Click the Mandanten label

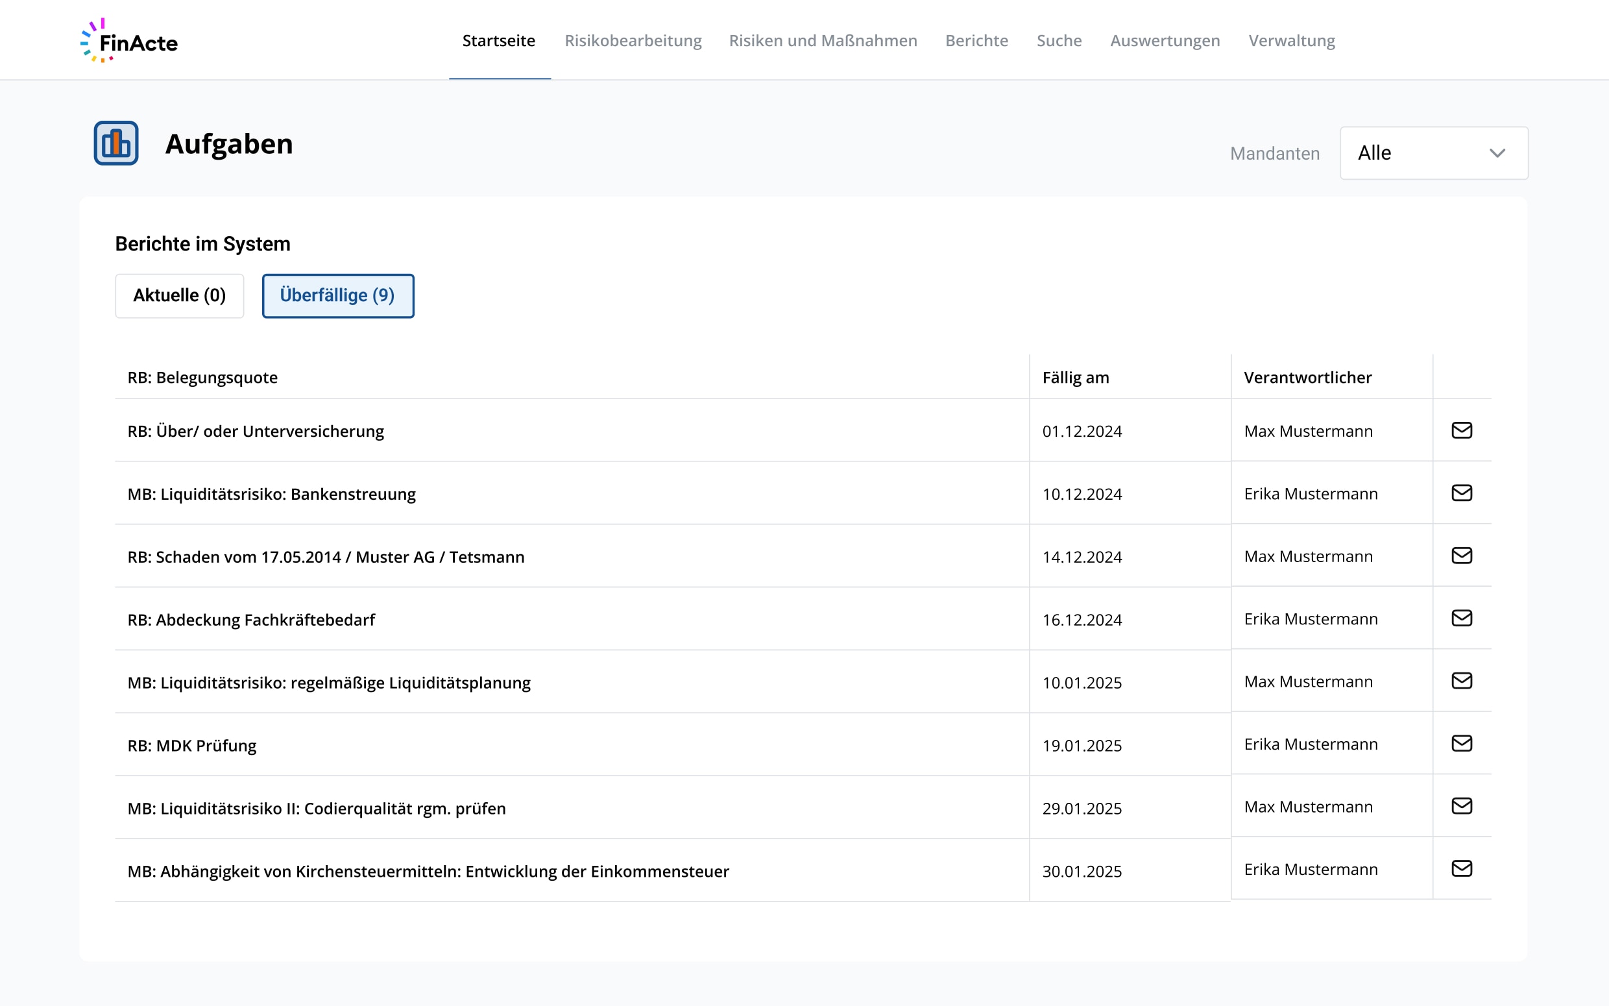[1275, 153]
